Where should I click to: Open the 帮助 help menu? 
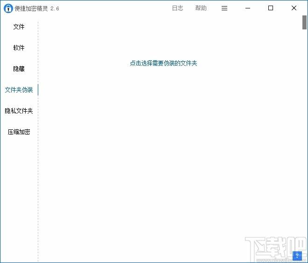pos(201,8)
